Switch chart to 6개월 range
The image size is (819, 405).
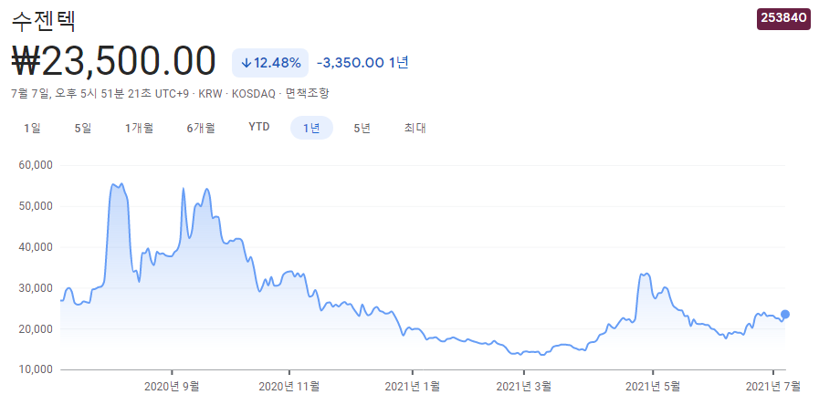coord(201,128)
